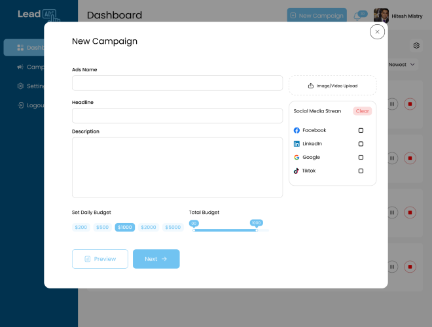
Task: Click the Total Budget slider track
Action: pos(230,230)
